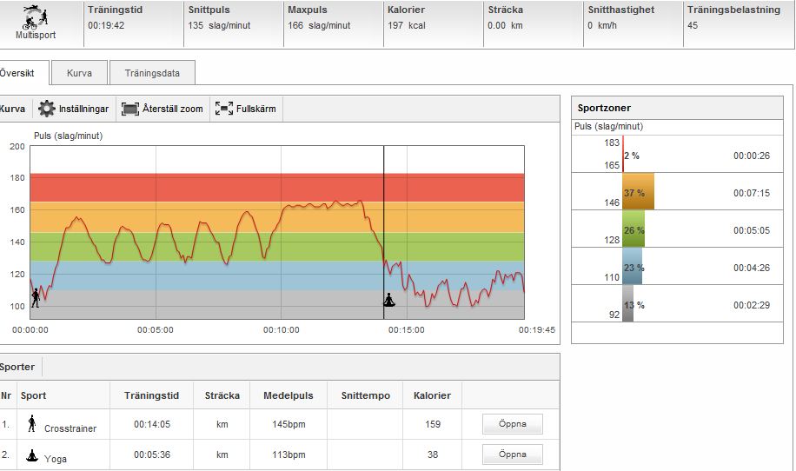Click the yoga marker icon on chart
Screen dimensions: 796x471
[389, 300]
